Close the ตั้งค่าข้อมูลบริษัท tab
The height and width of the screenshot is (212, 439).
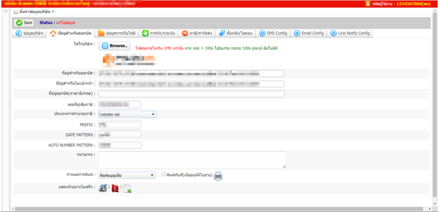(53, 12)
